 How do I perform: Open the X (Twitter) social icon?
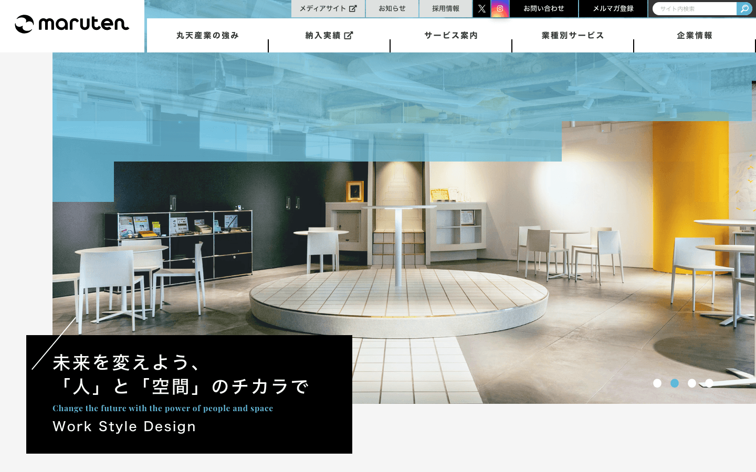pos(481,8)
